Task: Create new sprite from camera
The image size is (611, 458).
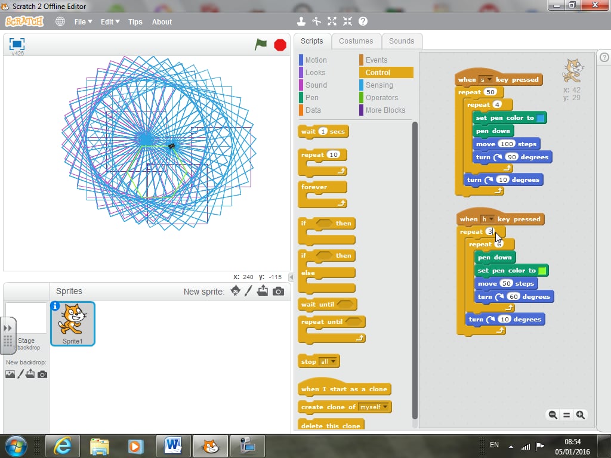Action: [278, 291]
